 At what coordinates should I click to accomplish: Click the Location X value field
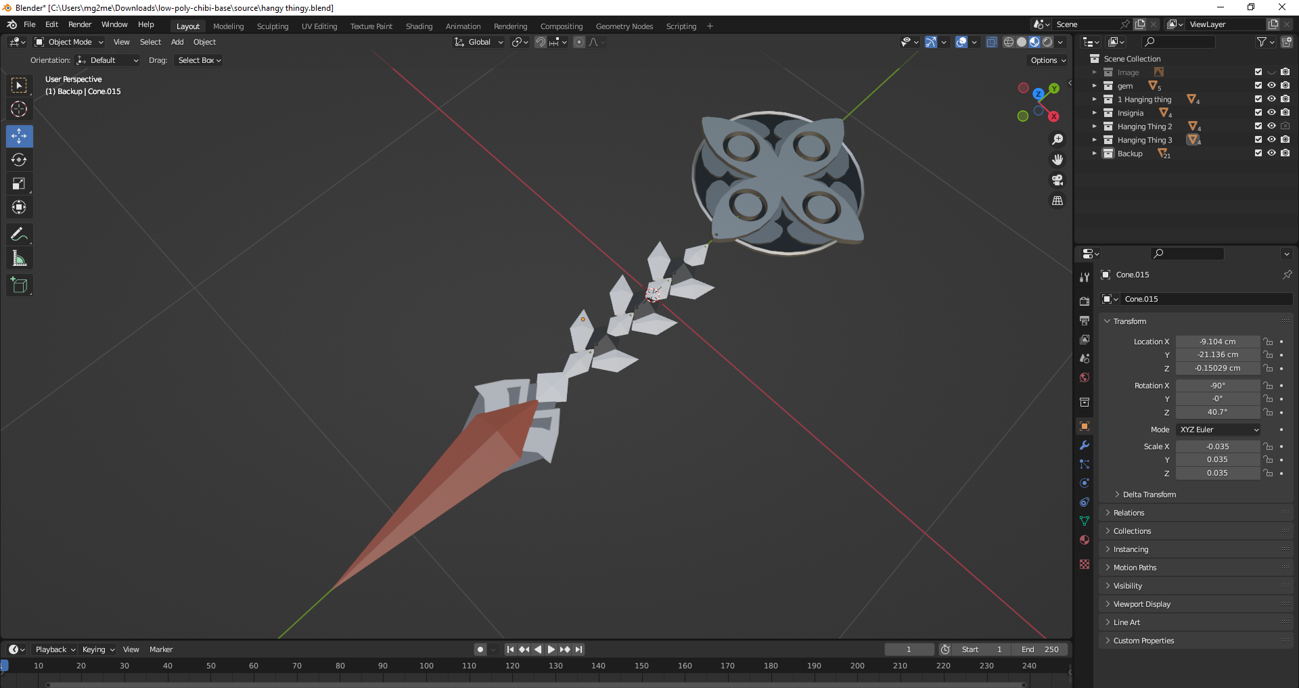[x=1216, y=342]
